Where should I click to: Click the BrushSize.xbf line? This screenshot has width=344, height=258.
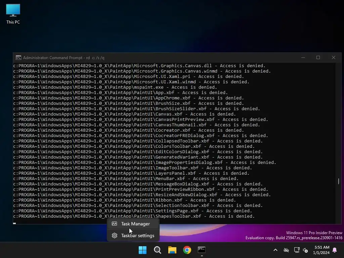tap(129, 103)
